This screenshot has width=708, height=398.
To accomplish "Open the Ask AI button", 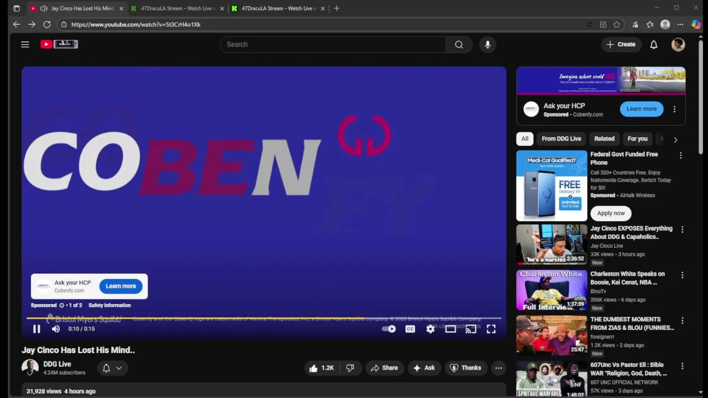I will [424, 368].
